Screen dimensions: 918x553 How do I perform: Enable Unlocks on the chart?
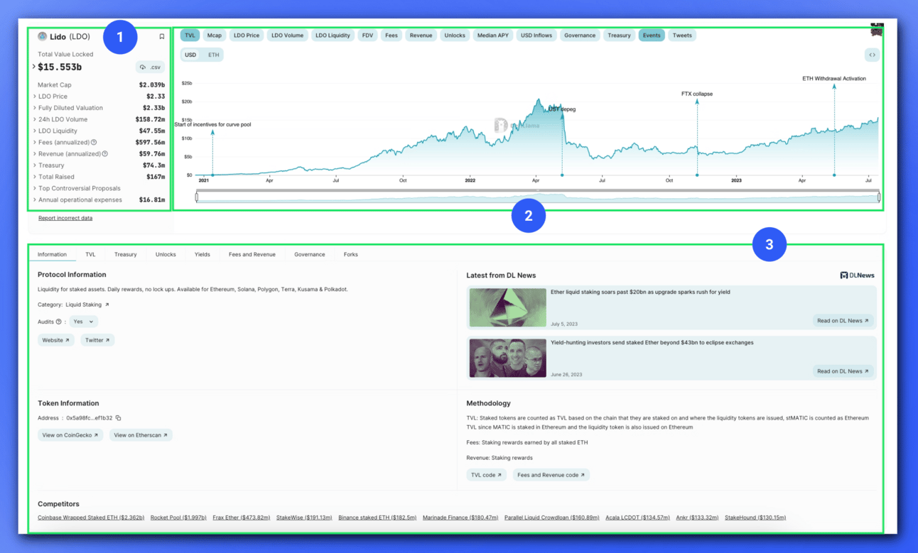[455, 35]
